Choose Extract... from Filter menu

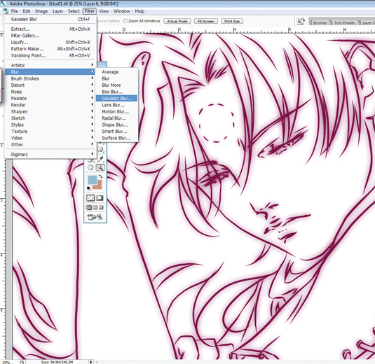(50, 29)
